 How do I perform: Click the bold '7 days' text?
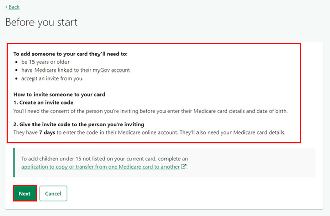[47, 133]
